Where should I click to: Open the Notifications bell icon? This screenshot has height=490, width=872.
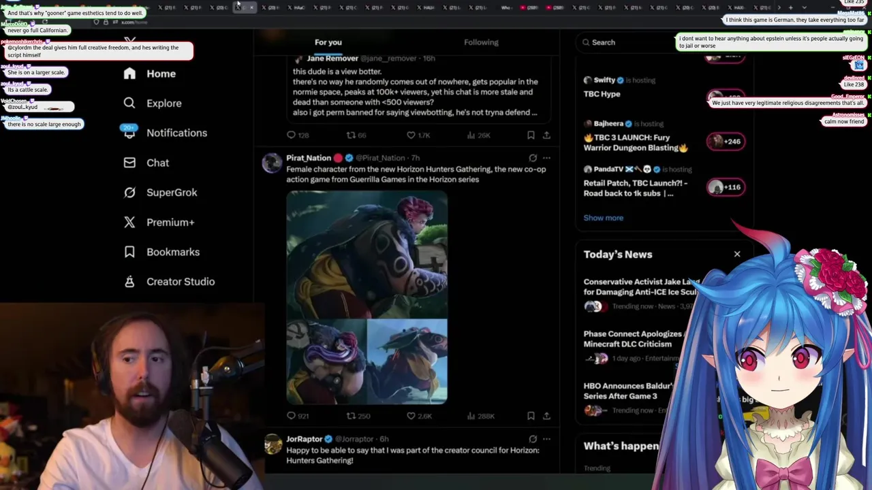coord(129,133)
